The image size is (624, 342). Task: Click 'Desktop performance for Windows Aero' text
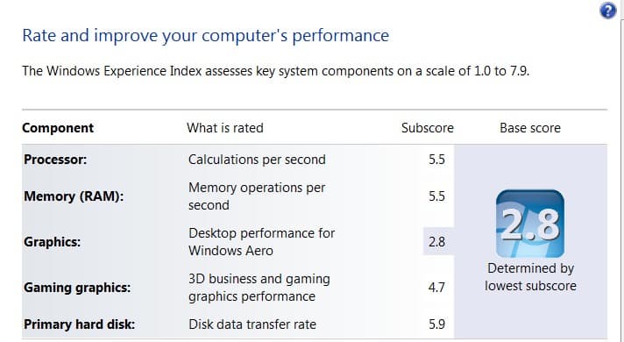pos(261,242)
